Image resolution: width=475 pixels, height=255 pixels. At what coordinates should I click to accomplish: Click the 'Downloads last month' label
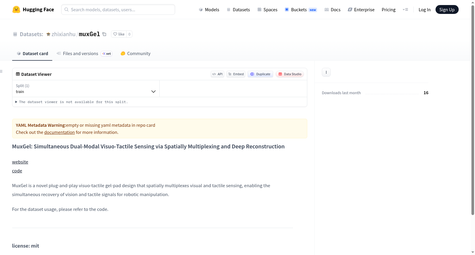click(x=341, y=93)
